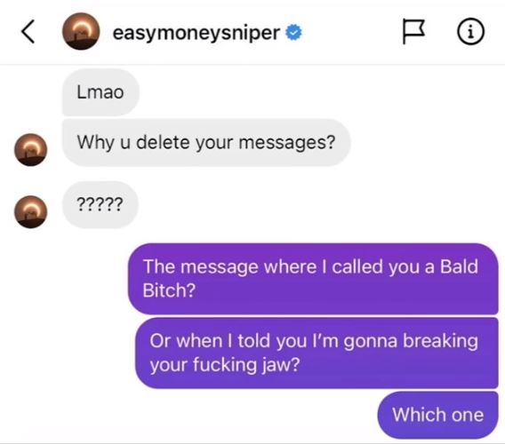
Task: Tap the flag icon to report conversation
Action: point(413,31)
